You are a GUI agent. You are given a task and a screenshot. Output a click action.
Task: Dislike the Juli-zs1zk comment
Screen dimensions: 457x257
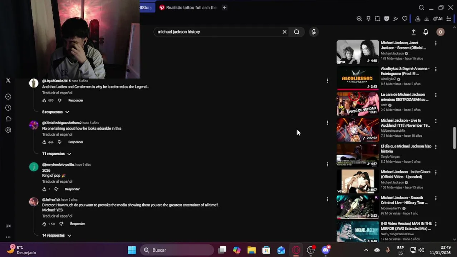61,224
